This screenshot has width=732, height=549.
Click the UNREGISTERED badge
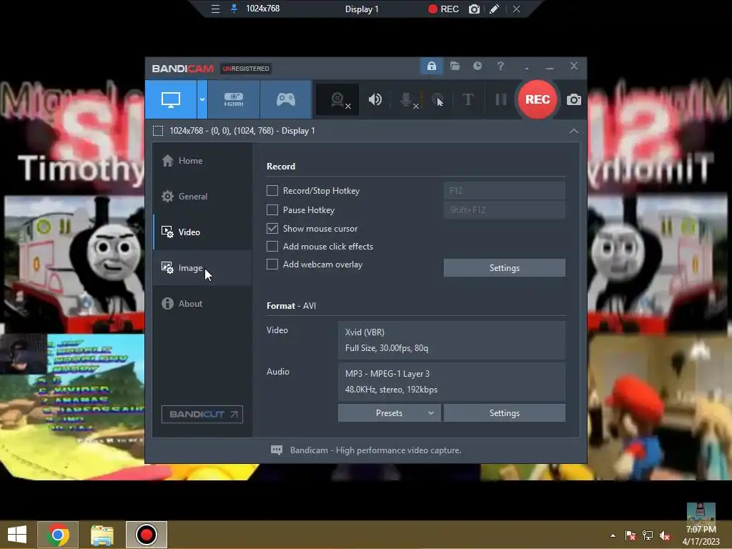[246, 69]
